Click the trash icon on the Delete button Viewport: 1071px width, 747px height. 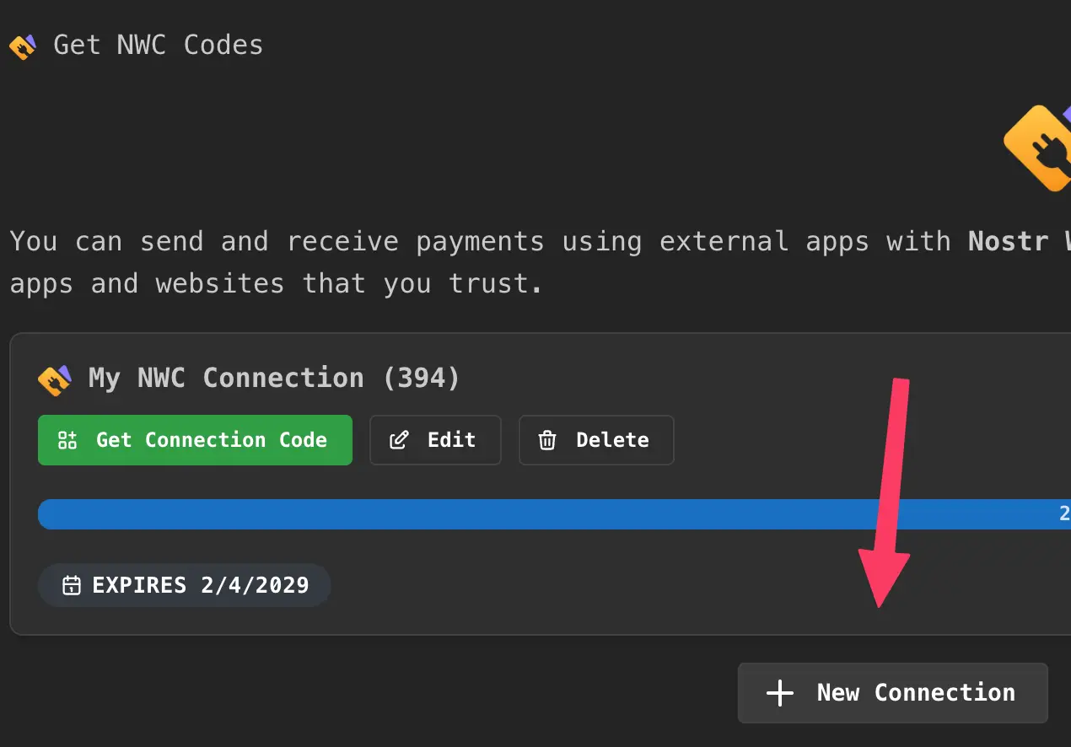546,439
